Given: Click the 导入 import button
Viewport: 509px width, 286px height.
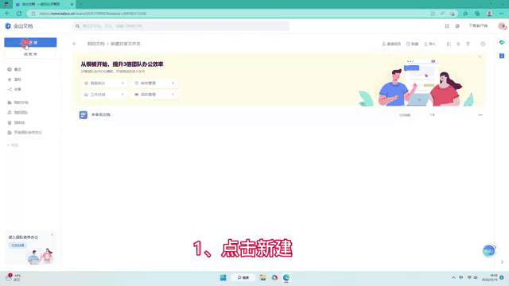Looking at the screenshot, I should click(x=429, y=44).
